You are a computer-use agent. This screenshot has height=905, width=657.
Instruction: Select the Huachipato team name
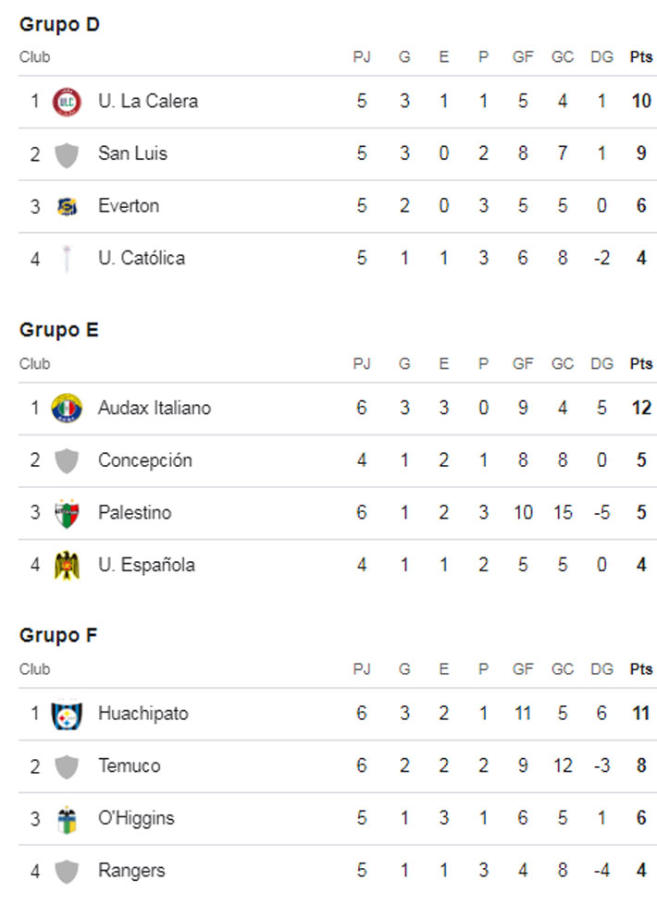143,714
